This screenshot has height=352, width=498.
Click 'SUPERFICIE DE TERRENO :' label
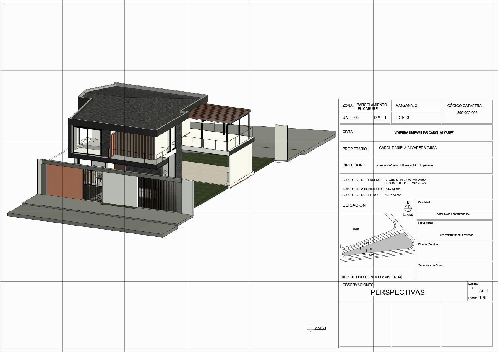click(362, 180)
